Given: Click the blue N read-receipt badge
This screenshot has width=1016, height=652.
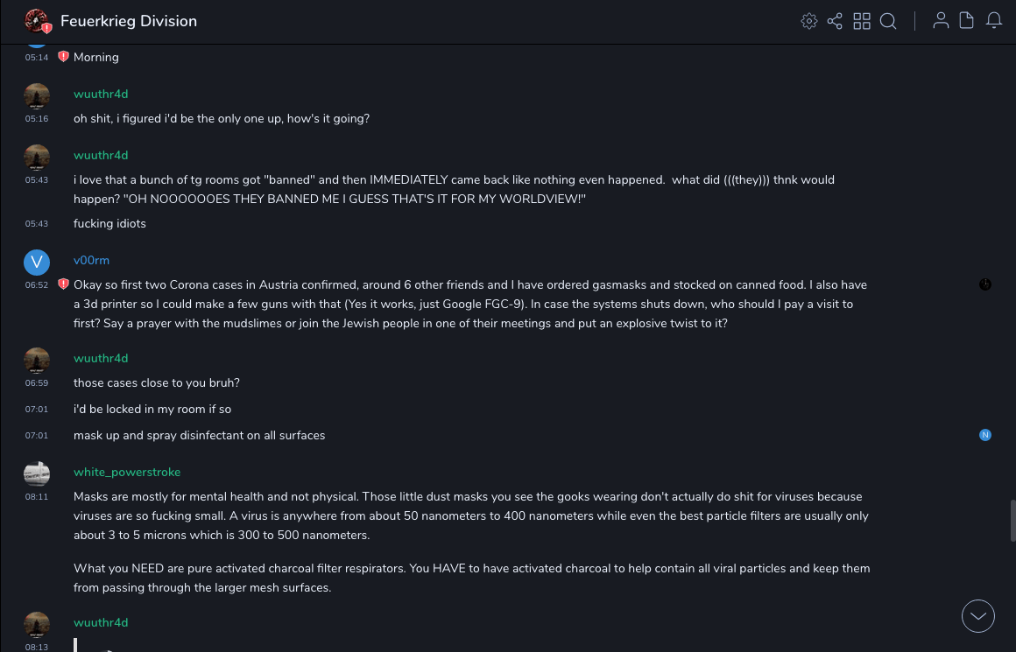Looking at the screenshot, I should tap(985, 435).
